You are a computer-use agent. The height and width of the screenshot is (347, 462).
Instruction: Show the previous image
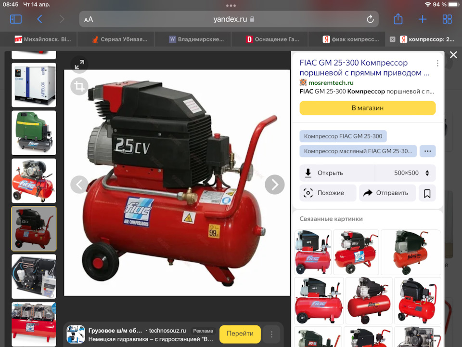79,185
